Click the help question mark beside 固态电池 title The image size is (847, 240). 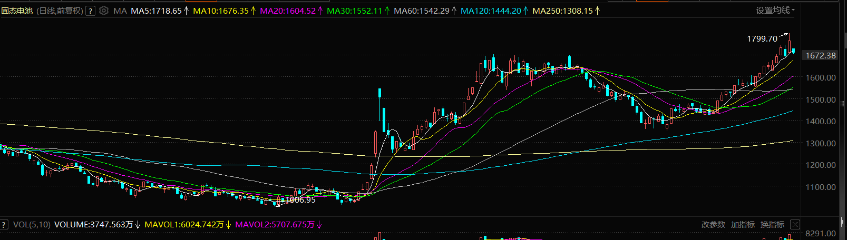coord(91,11)
